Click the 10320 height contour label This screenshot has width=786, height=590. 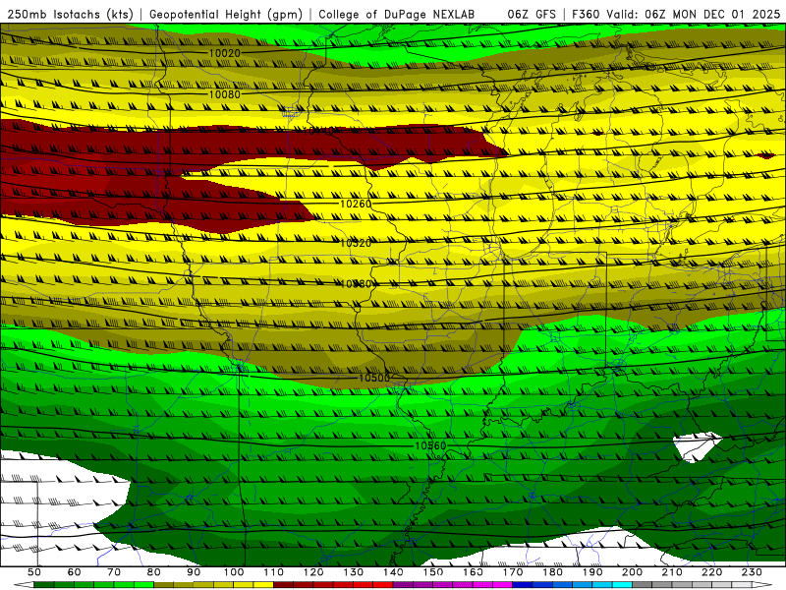click(x=356, y=243)
